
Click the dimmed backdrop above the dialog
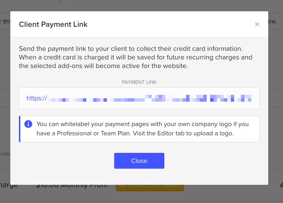138,5
